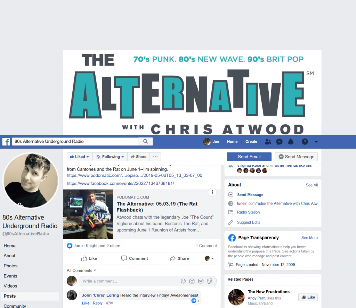Open the friend requests icon

(268, 142)
